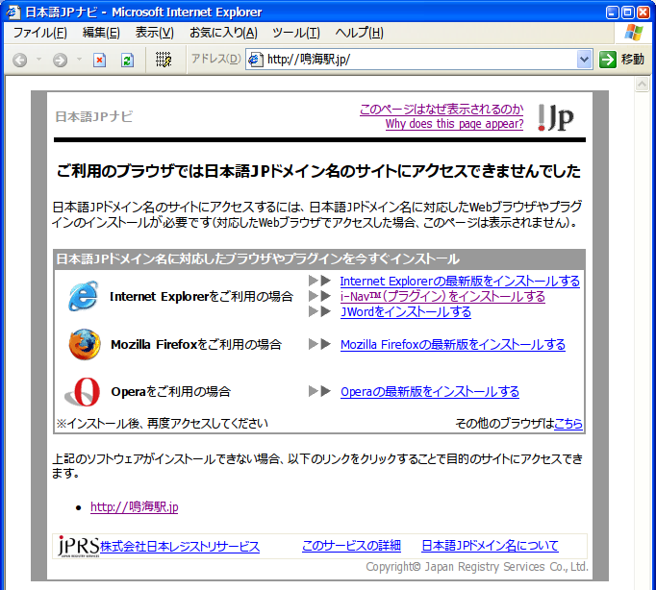Open the 編集(E) menu
Viewport: 656px width, 590px height.
tap(101, 33)
